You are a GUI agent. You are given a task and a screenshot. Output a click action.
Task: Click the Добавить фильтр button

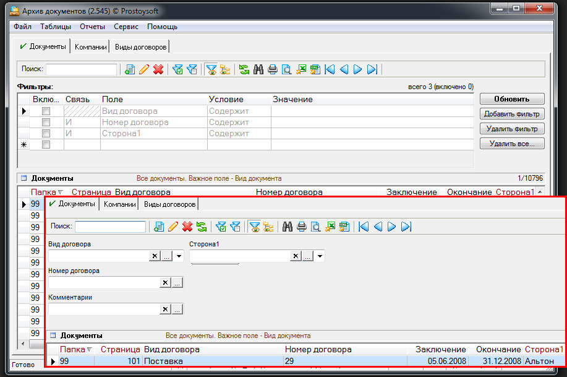tap(511, 114)
